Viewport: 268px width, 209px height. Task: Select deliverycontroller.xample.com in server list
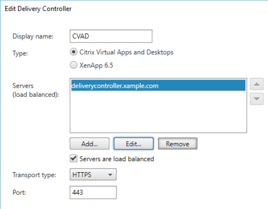click(x=158, y=85)
